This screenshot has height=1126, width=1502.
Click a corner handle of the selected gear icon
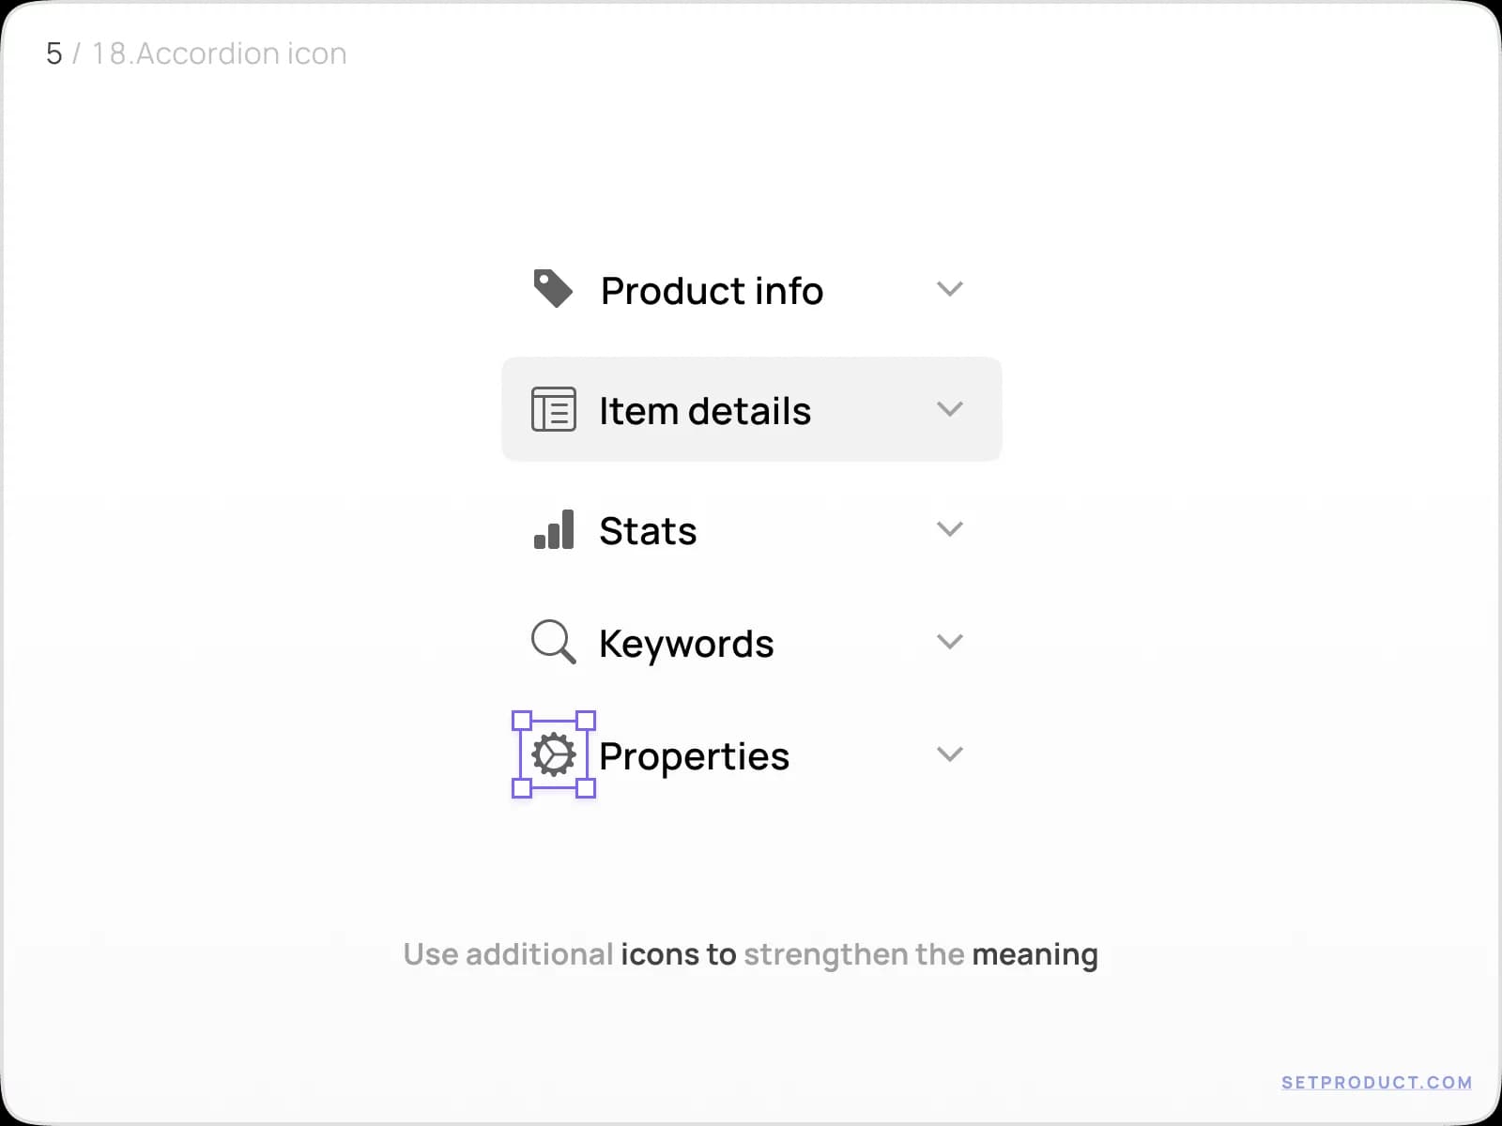pyautogui.click(x=522, y=721)
